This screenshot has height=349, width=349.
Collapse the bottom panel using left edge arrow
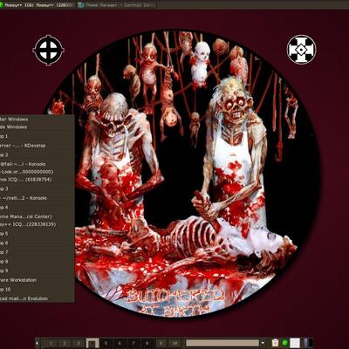pos(38,343)
